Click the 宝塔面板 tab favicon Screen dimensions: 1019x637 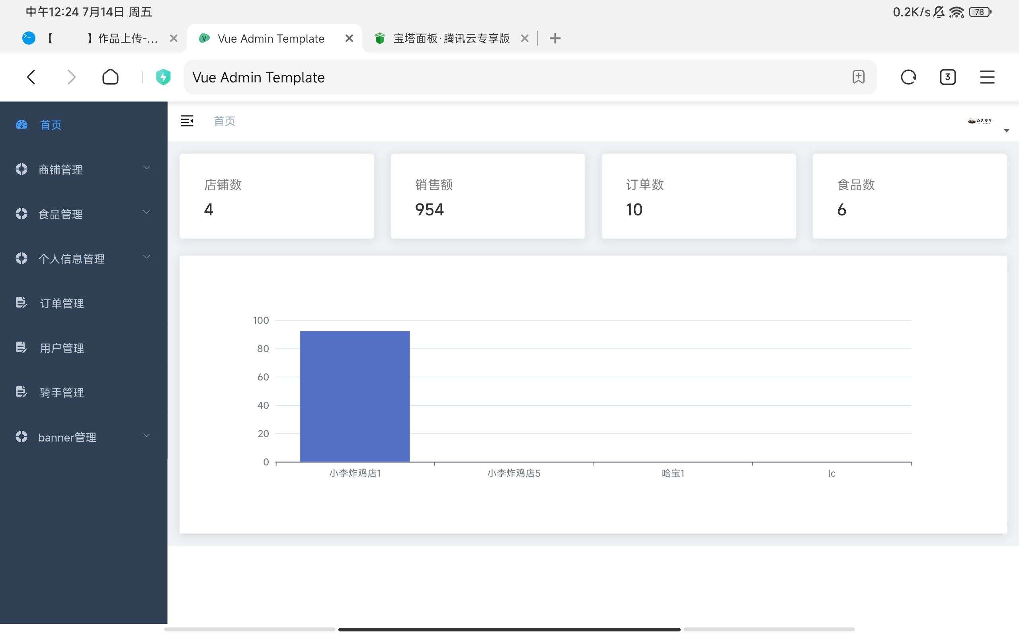pos(380,38)
